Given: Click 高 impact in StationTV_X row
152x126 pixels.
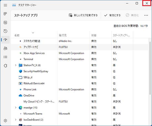Looking at the screenshot, I should point(114,65).
